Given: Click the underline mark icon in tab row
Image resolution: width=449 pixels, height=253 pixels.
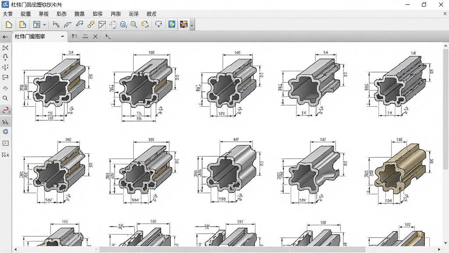Looking at the screenshot, I should click(85, 36).
